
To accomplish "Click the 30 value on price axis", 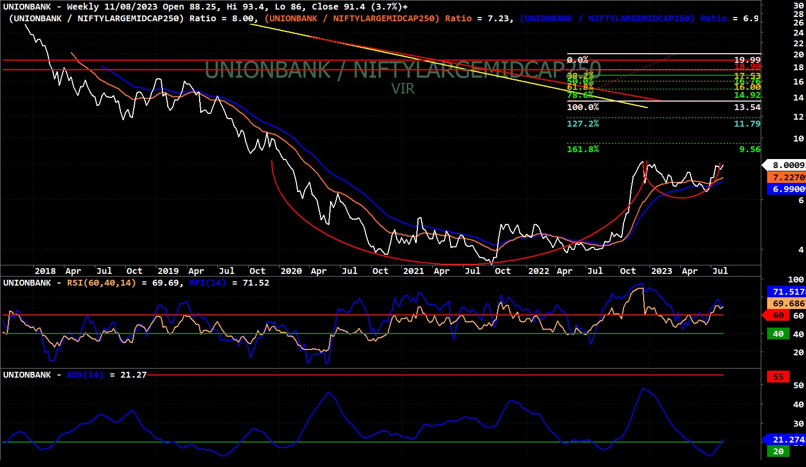I will 799,6.
